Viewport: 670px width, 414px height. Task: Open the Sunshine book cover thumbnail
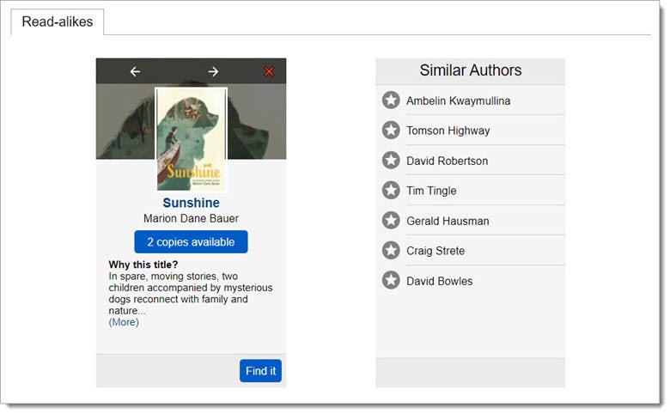191,139
